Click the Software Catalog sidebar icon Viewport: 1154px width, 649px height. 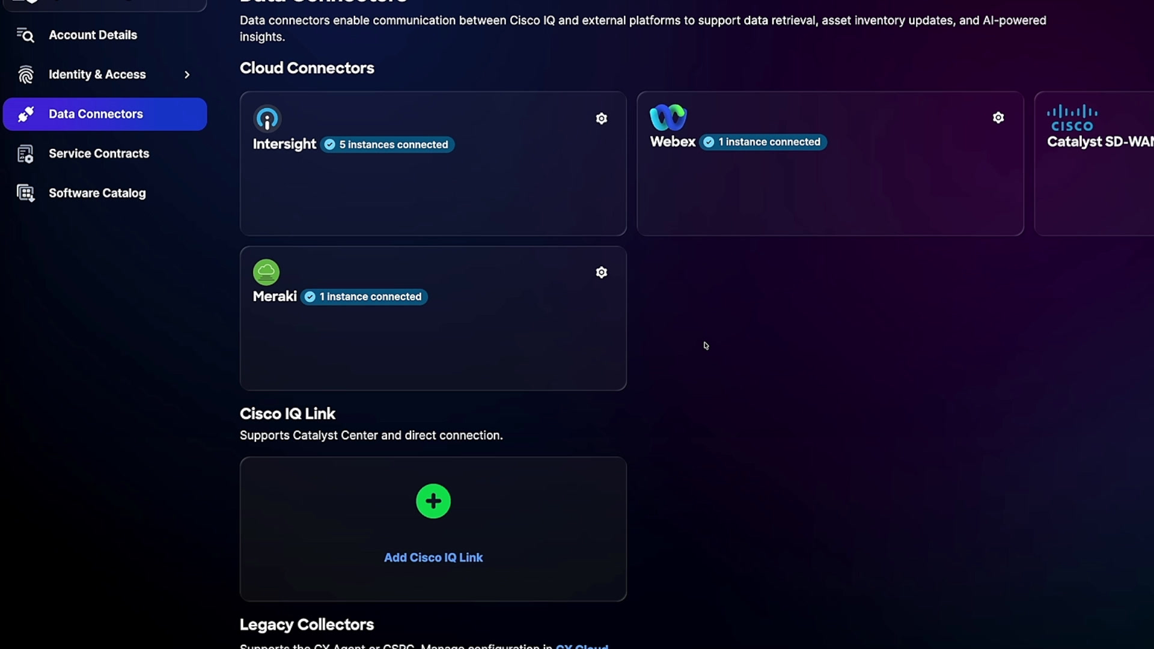click(25, 193)
